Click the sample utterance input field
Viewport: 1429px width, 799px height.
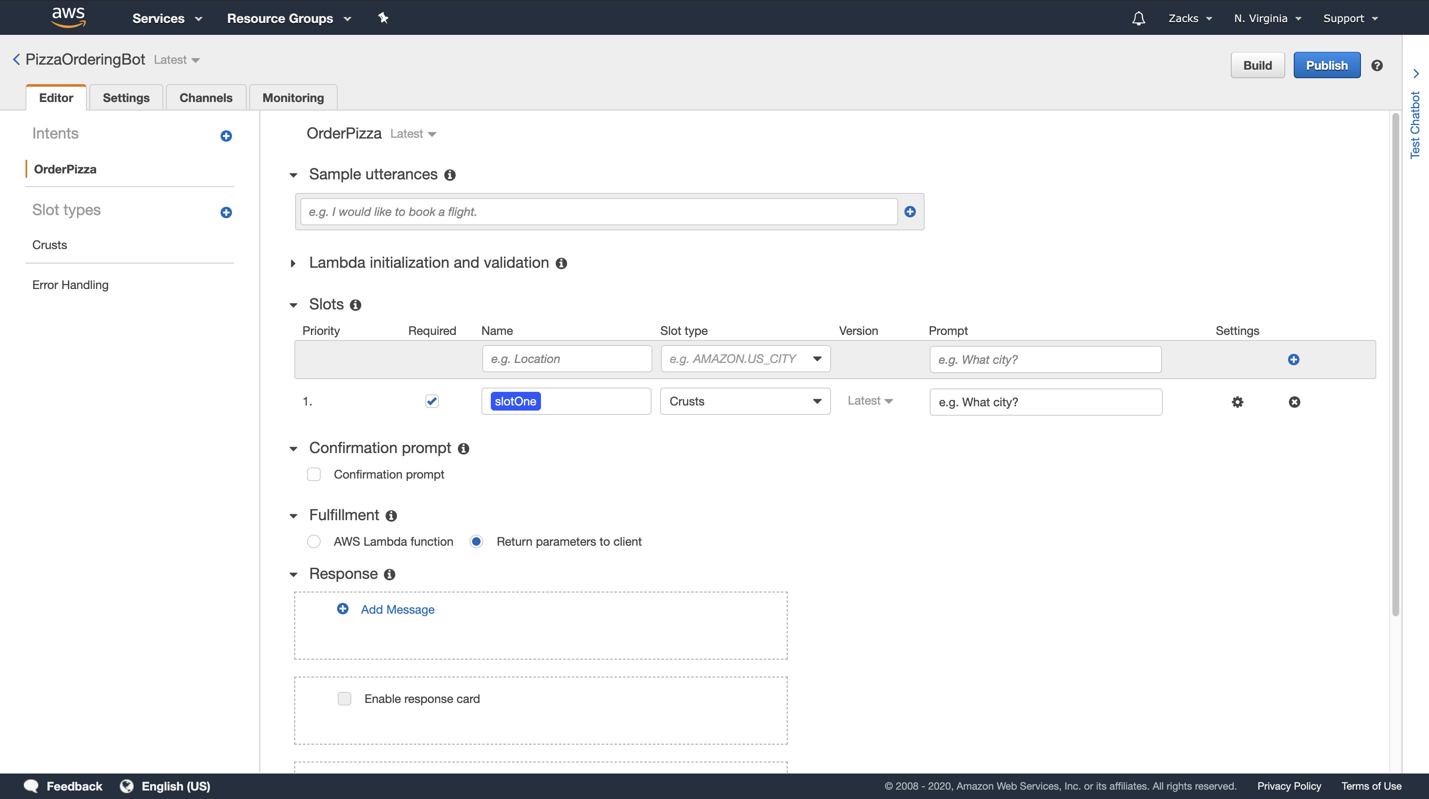pyautogui.click(x=598, y=212)
